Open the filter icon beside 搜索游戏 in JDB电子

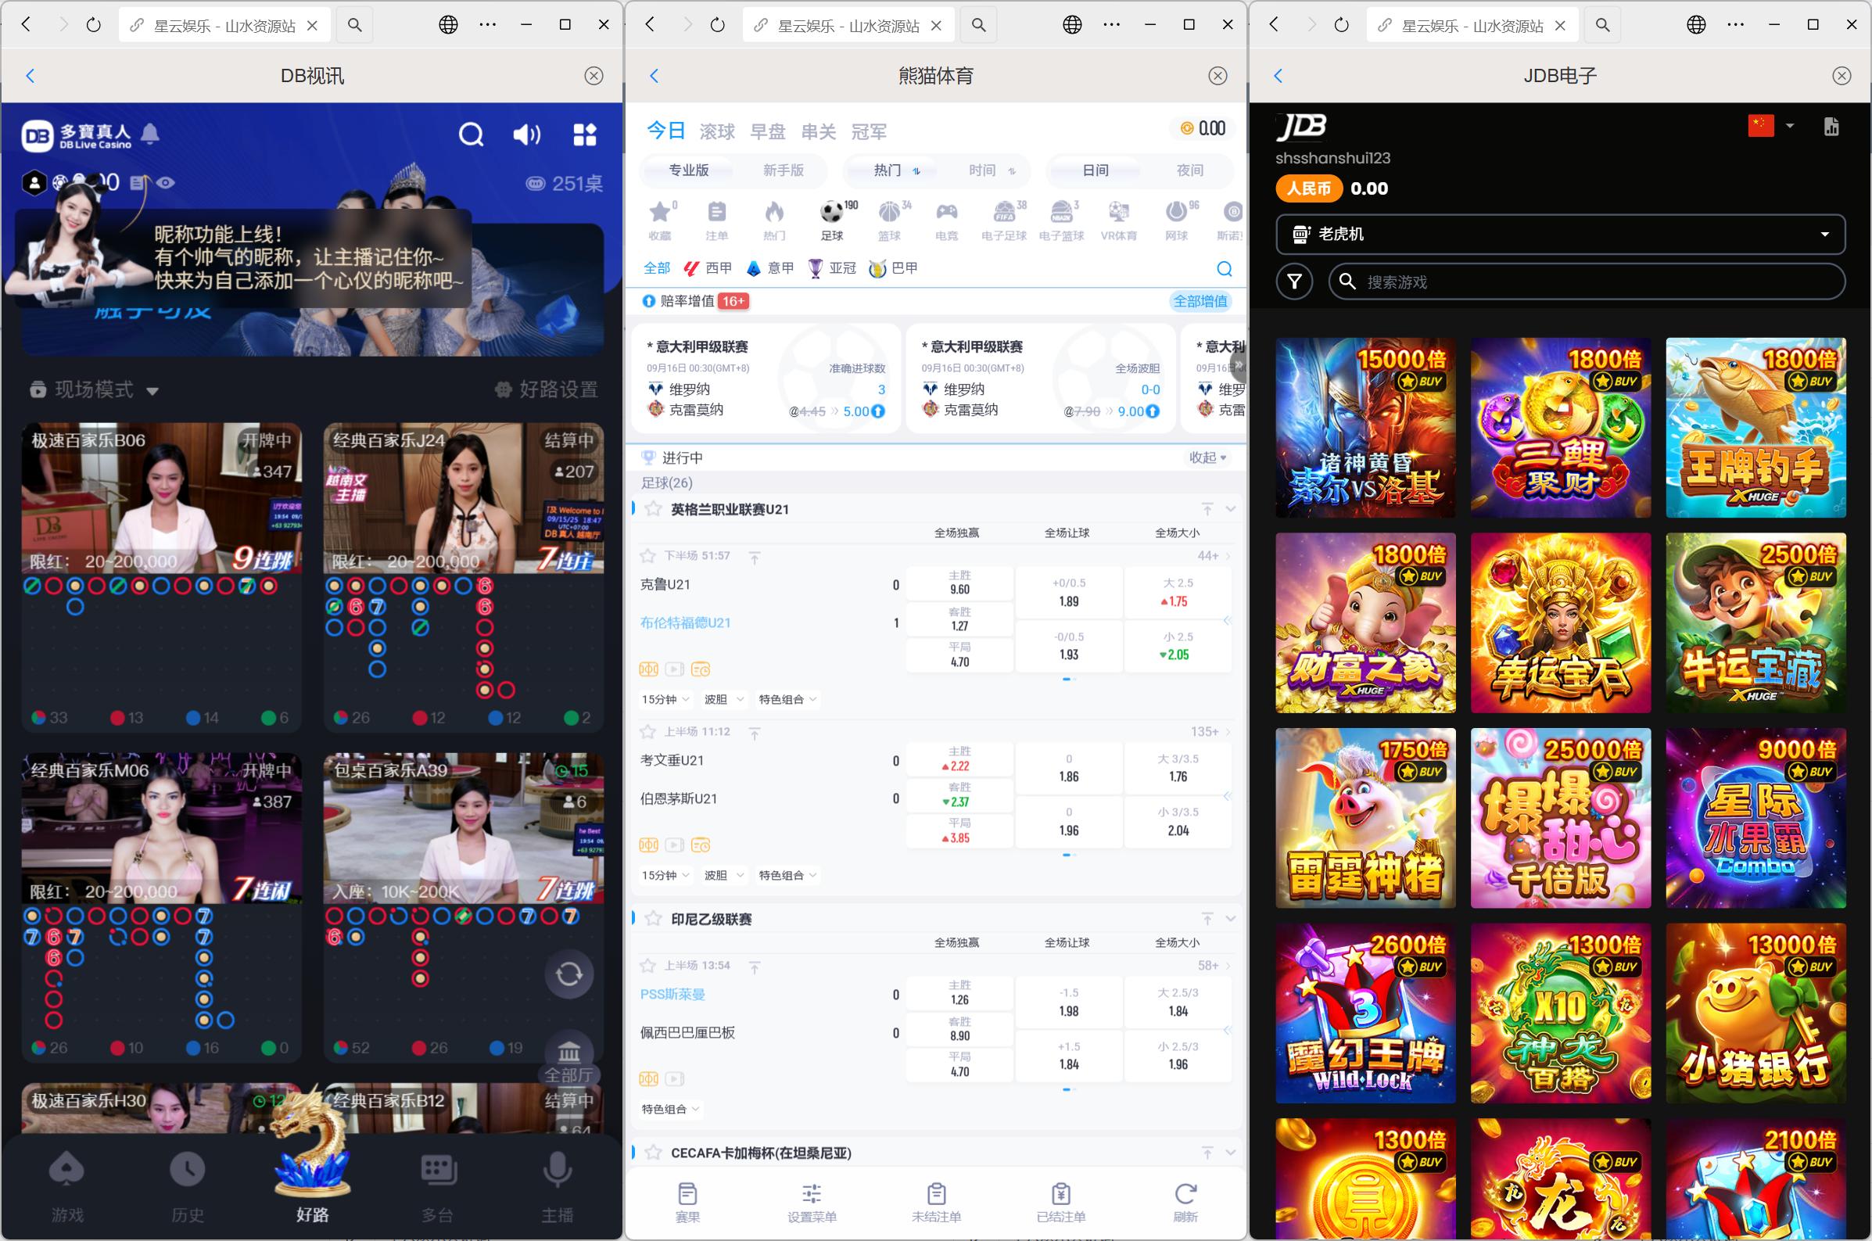click(x=1295, y=282)
